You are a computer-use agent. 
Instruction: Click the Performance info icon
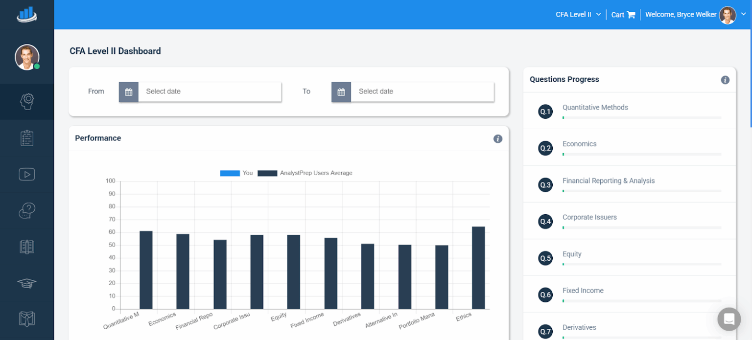(x=498, y=139)
